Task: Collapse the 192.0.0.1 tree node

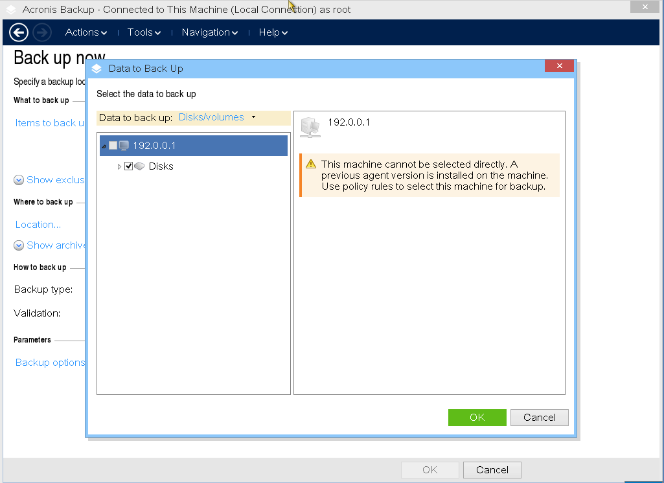Action: (x=104, y=146)
